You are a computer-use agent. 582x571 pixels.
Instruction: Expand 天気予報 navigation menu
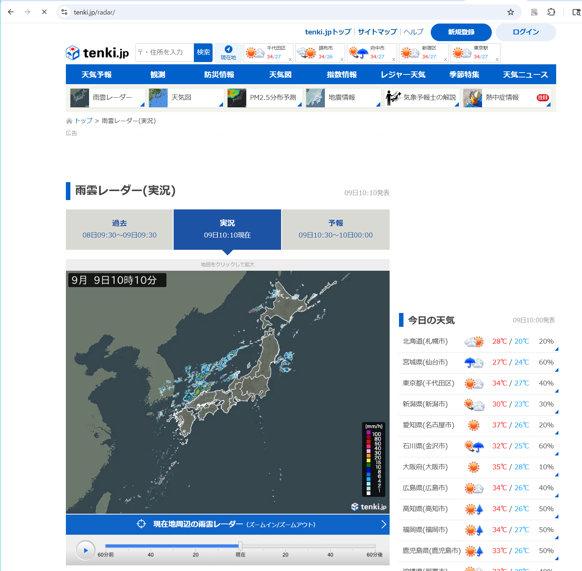[x=97, y=74]
